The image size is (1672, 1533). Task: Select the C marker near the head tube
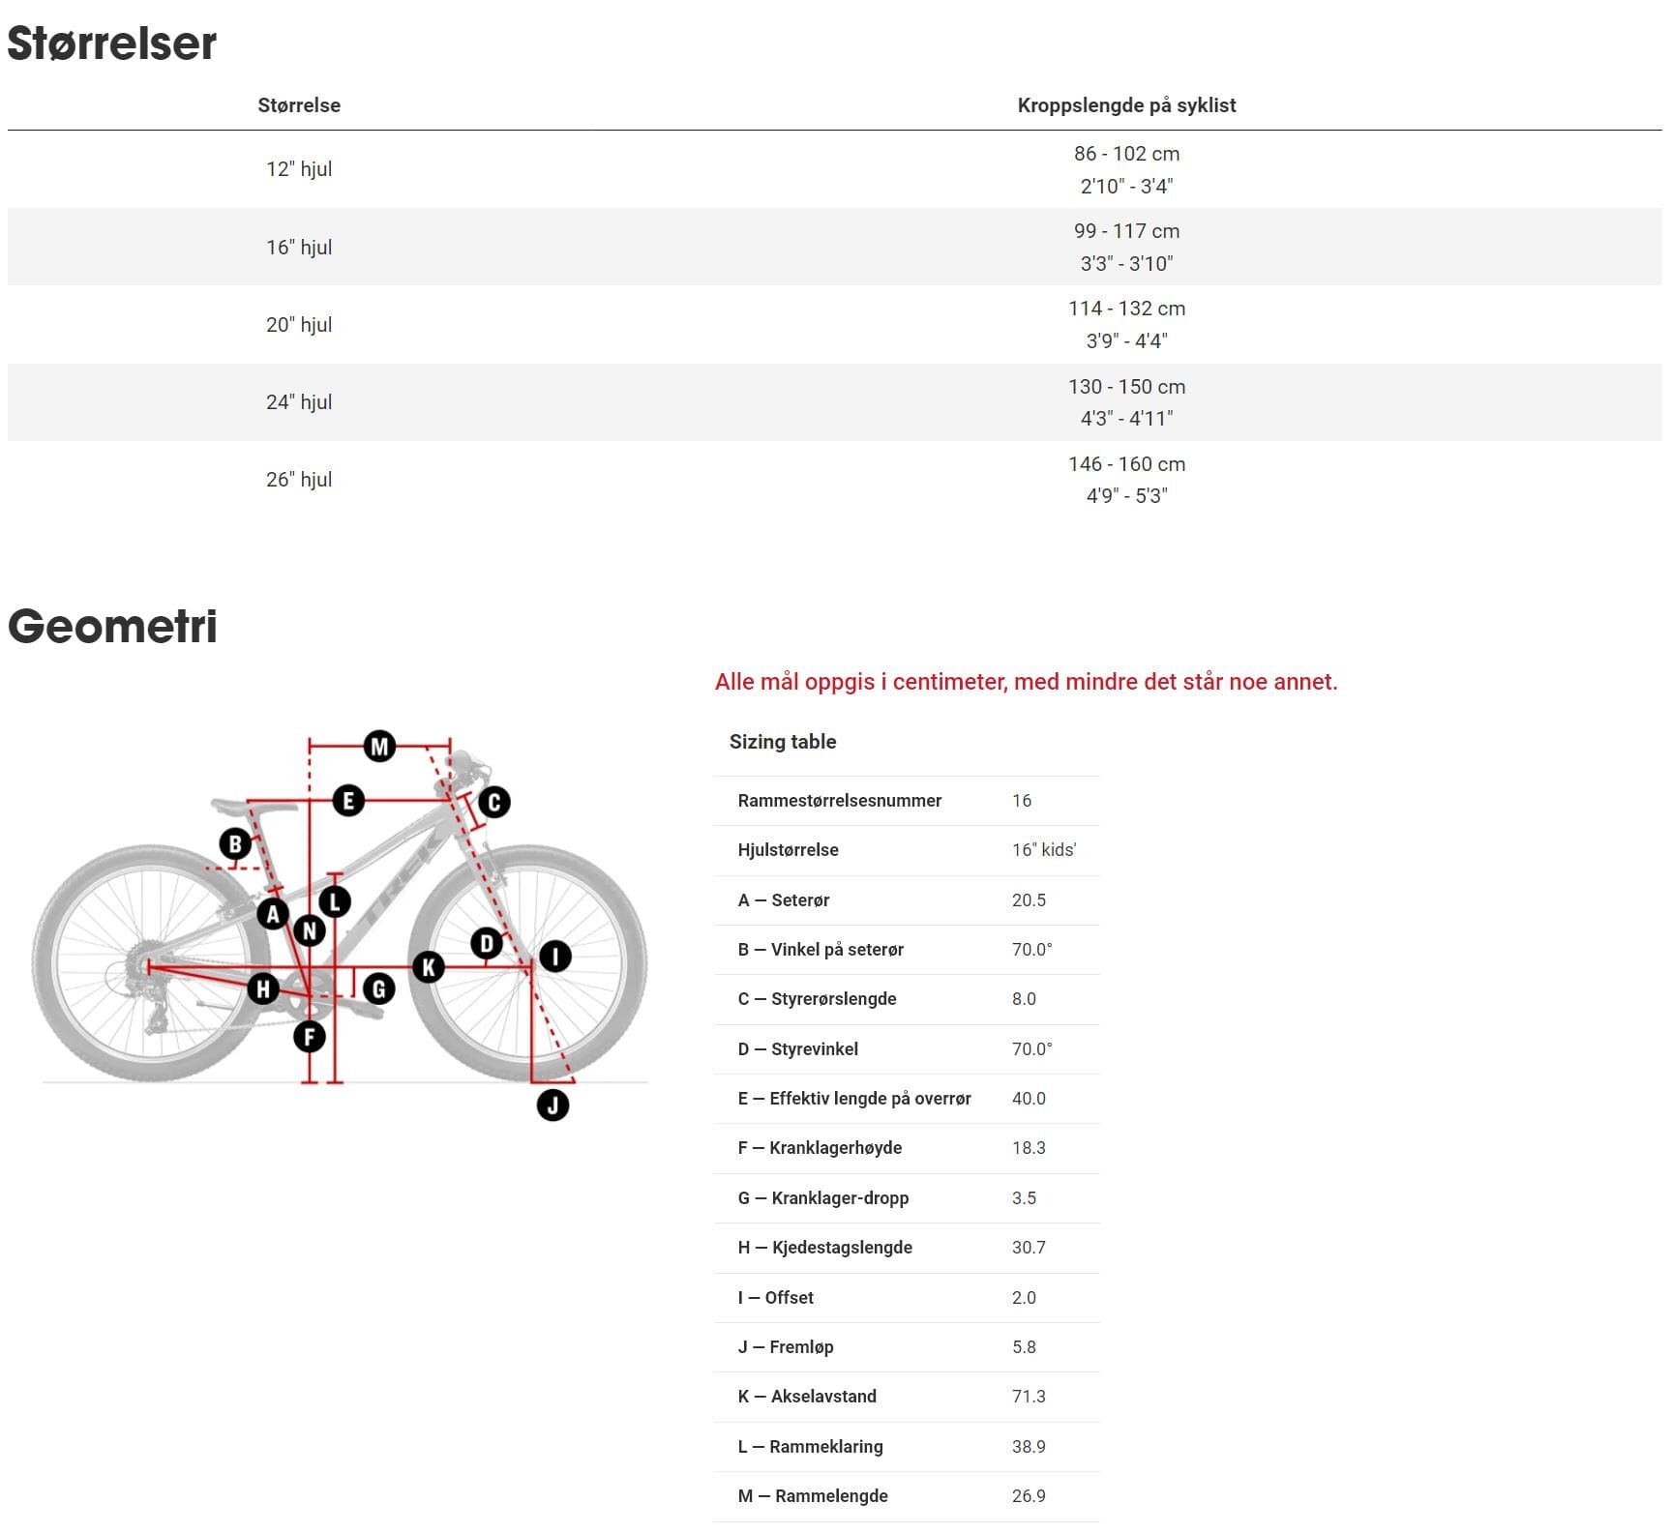tap(493, 802)
